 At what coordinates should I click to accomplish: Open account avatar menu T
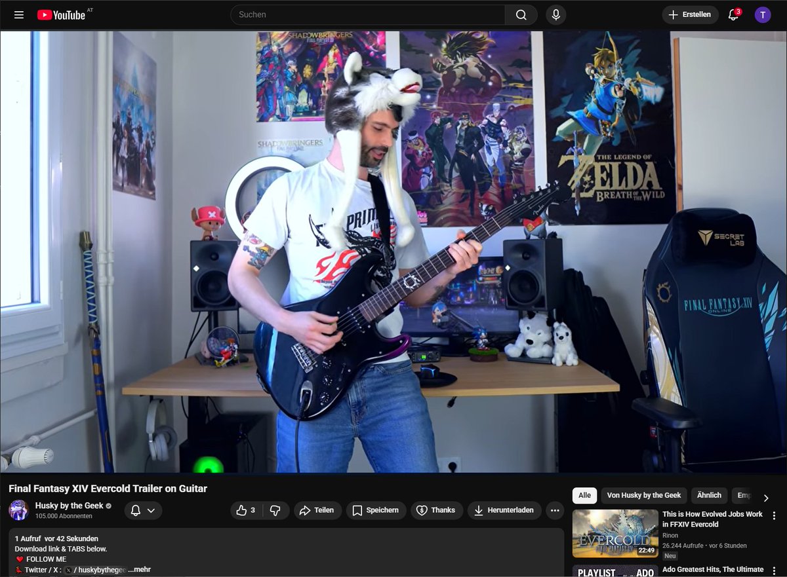coord(763,15)
